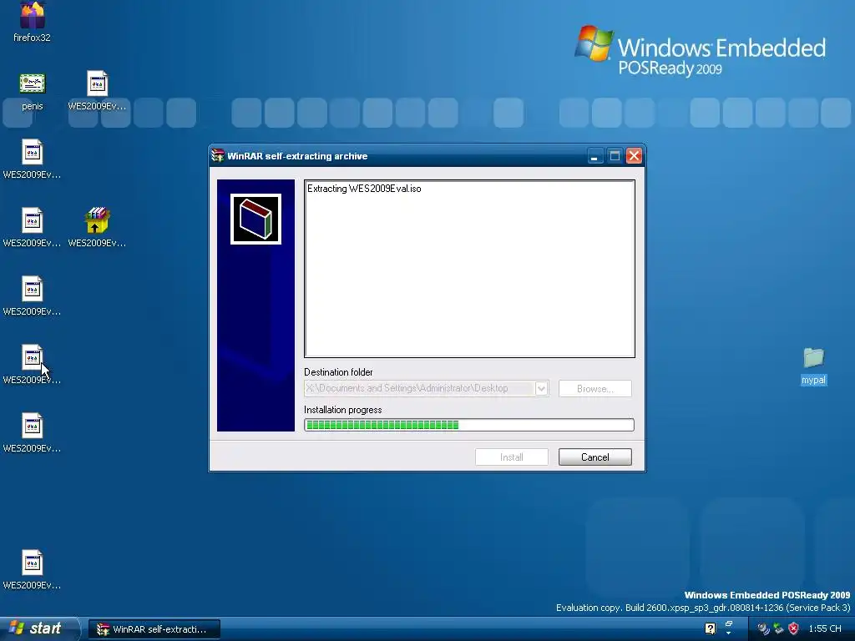Click the WinRAR self-extracti... taskbar button

click(154, 629)
